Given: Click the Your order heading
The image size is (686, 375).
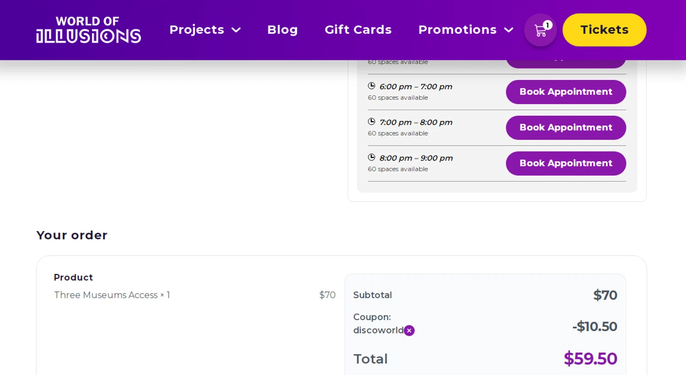Looking at the screenshot, I should tap(72, 235).
